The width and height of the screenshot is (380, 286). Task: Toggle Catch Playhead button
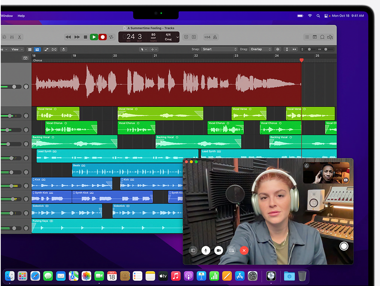[63, 49]
